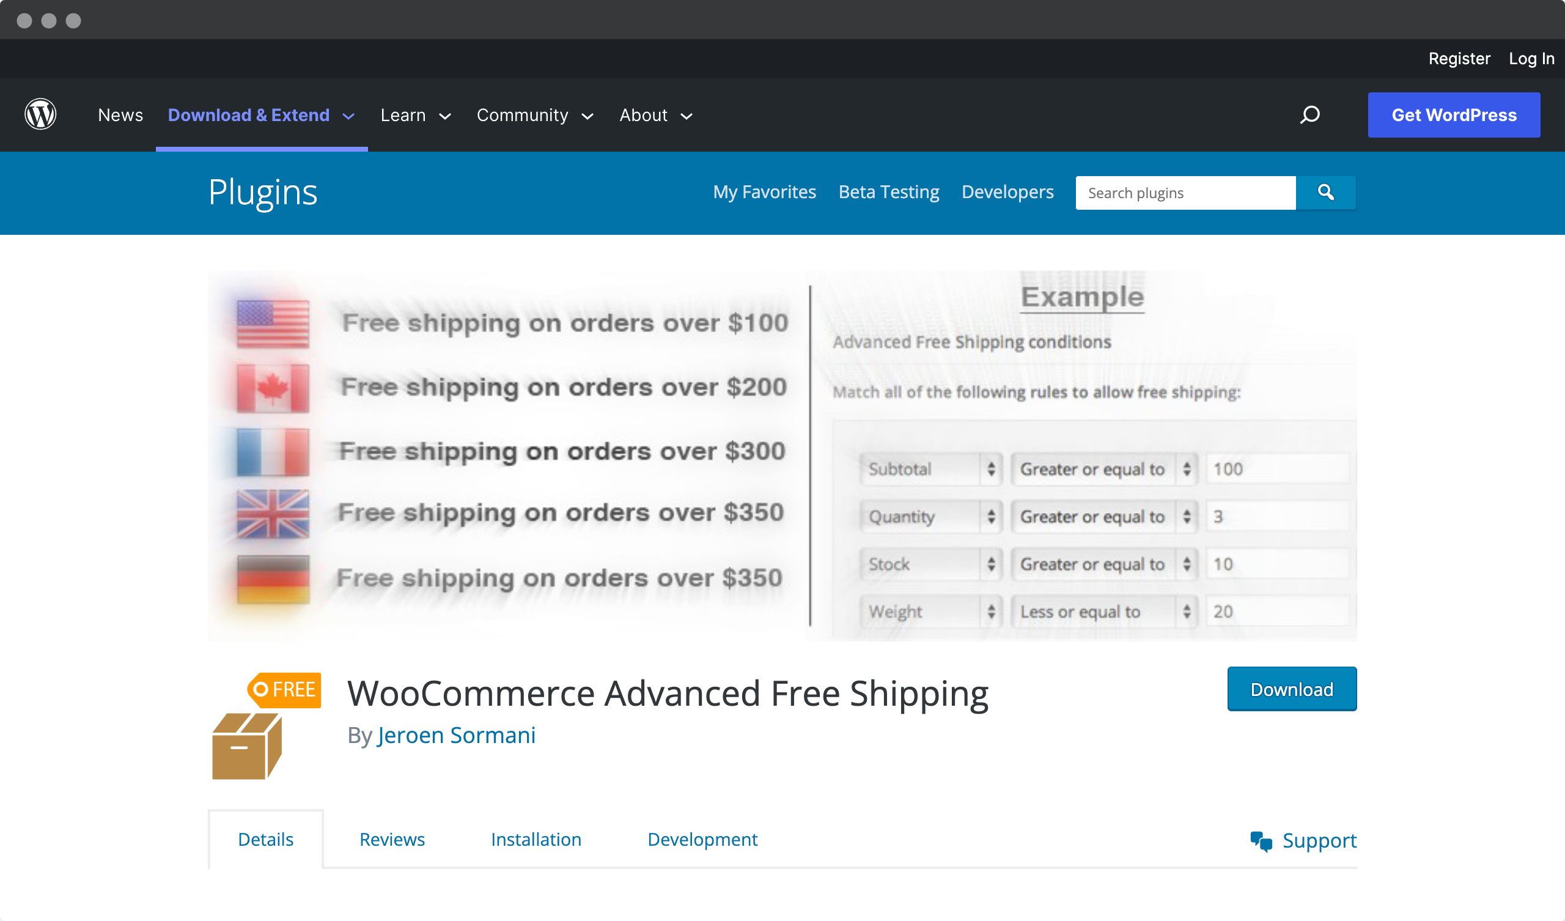Screen dimensions: 1565x921
Task: Click the FREE badge icon on plugin
Action: pos(284,689)
